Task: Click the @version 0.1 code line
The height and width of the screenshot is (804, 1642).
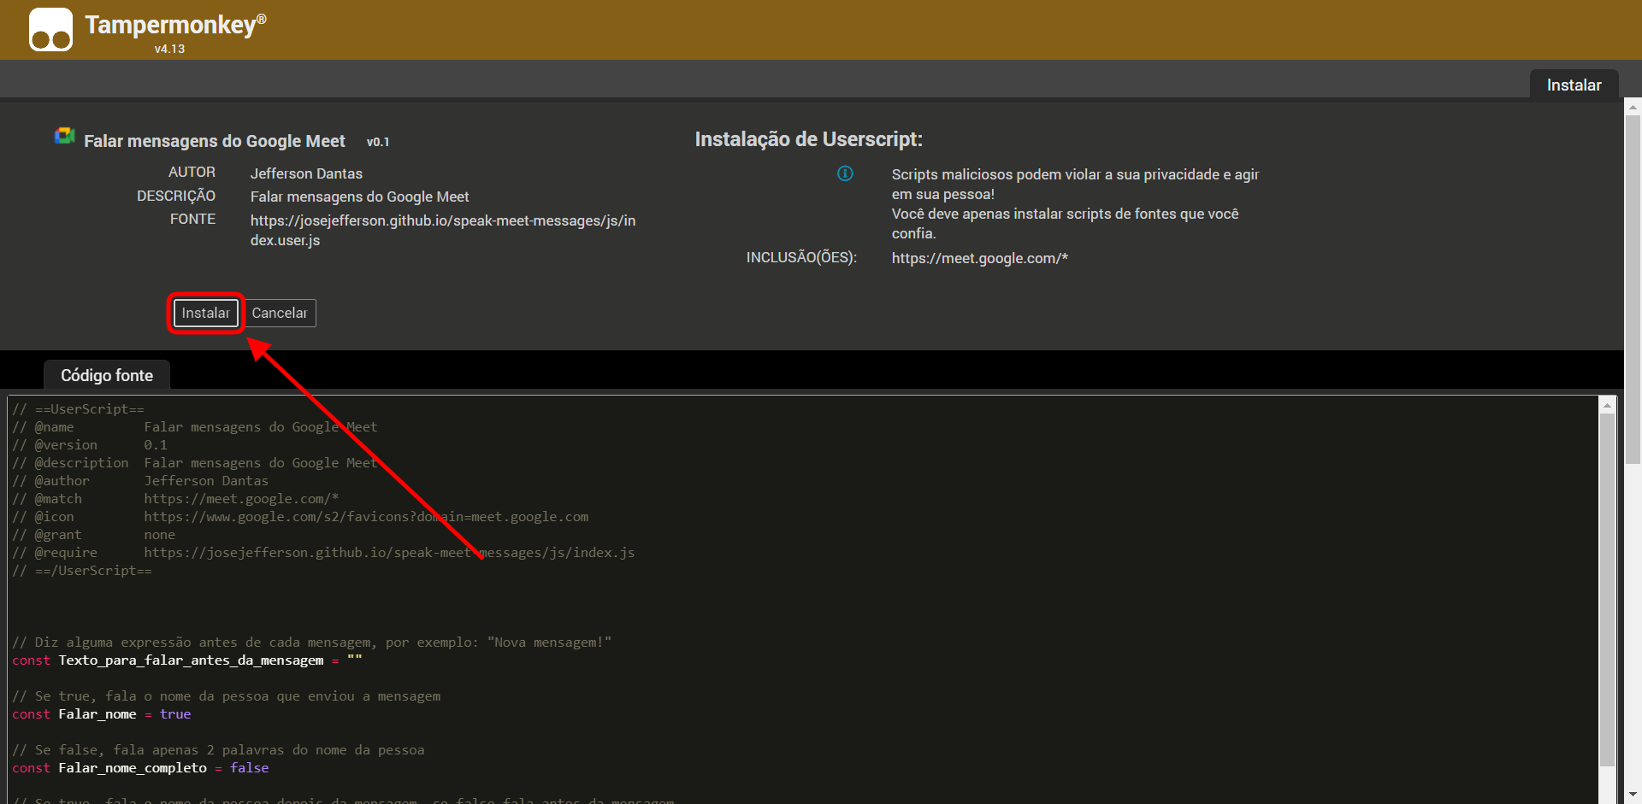Action: (90, 445)
